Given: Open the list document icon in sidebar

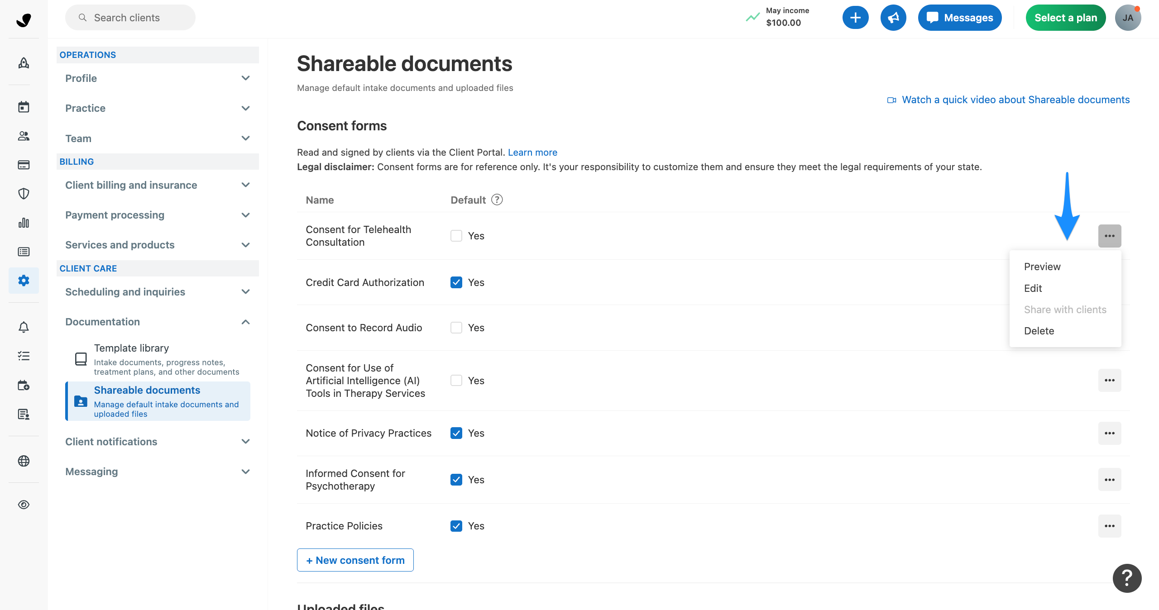Looking at the screenshot, I should (24, 252).
